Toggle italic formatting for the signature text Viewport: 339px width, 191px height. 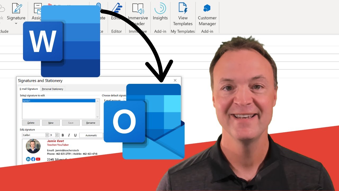coord(69,135)
